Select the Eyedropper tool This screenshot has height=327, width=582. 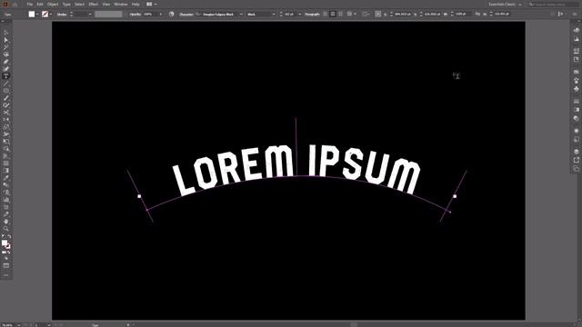6,178
